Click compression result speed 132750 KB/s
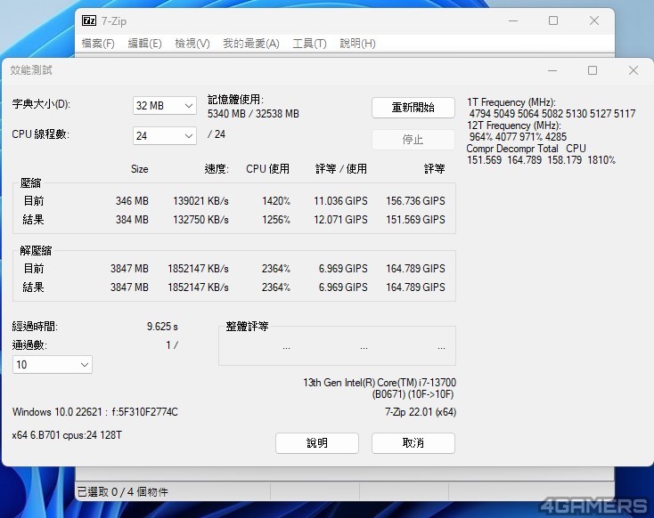This screenshot has height=518, width=654. [200, 220]
